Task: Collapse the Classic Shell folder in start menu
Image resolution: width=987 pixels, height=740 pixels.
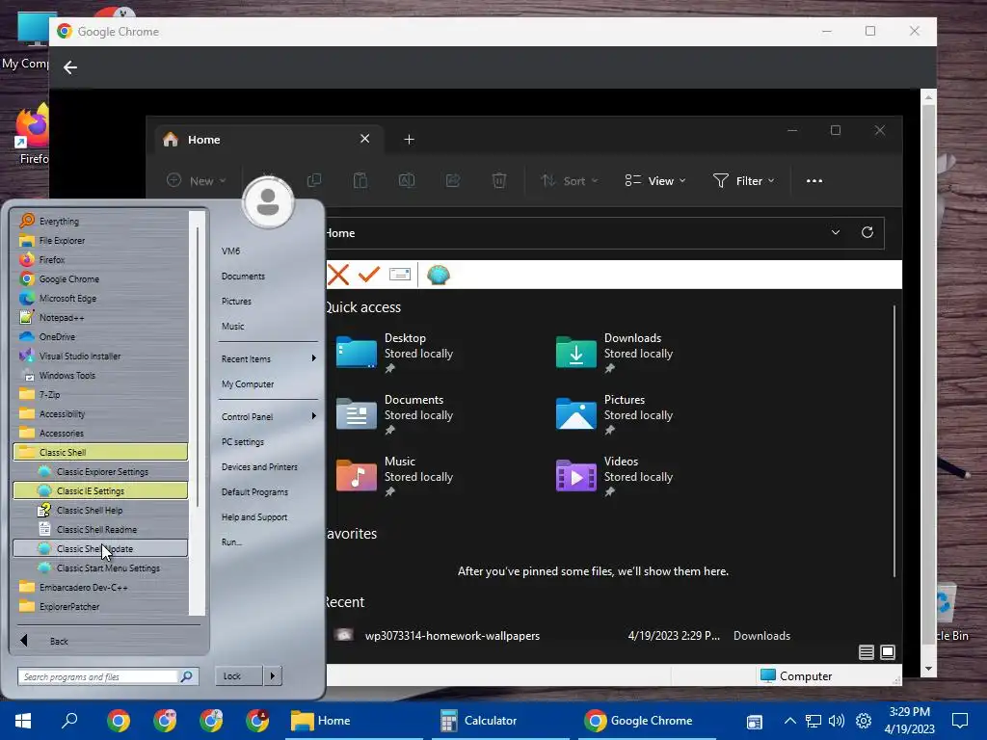Action: pos(100,452)
